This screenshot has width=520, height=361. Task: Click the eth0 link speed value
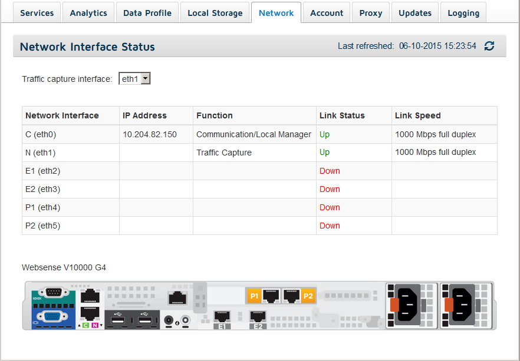click(x=436, y=134)
